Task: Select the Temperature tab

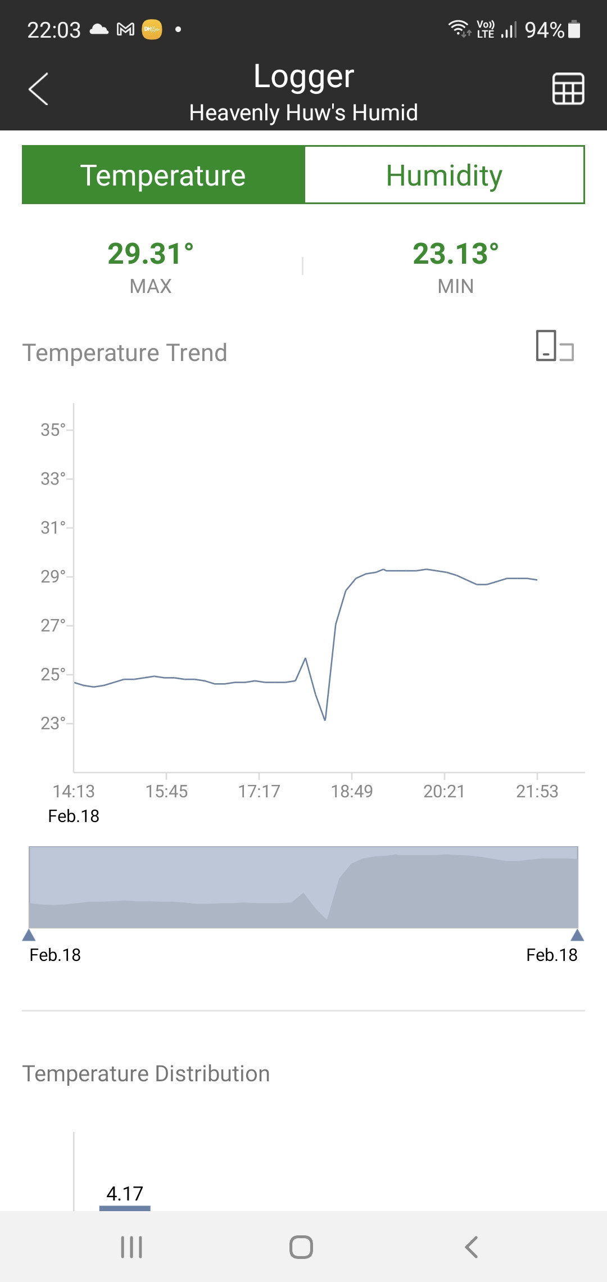Action: coord(163,175)
